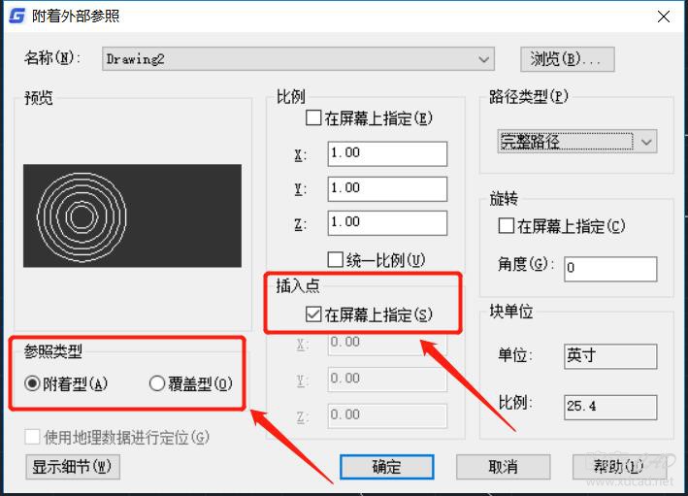The image size is (688, 496).
Task: Close the attach external reference dialog
Action: point(663,17)
